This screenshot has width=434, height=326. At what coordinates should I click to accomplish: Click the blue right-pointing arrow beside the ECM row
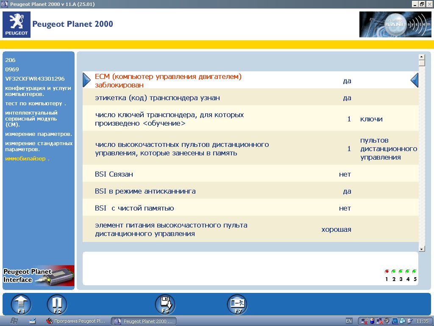click(86, 80)
